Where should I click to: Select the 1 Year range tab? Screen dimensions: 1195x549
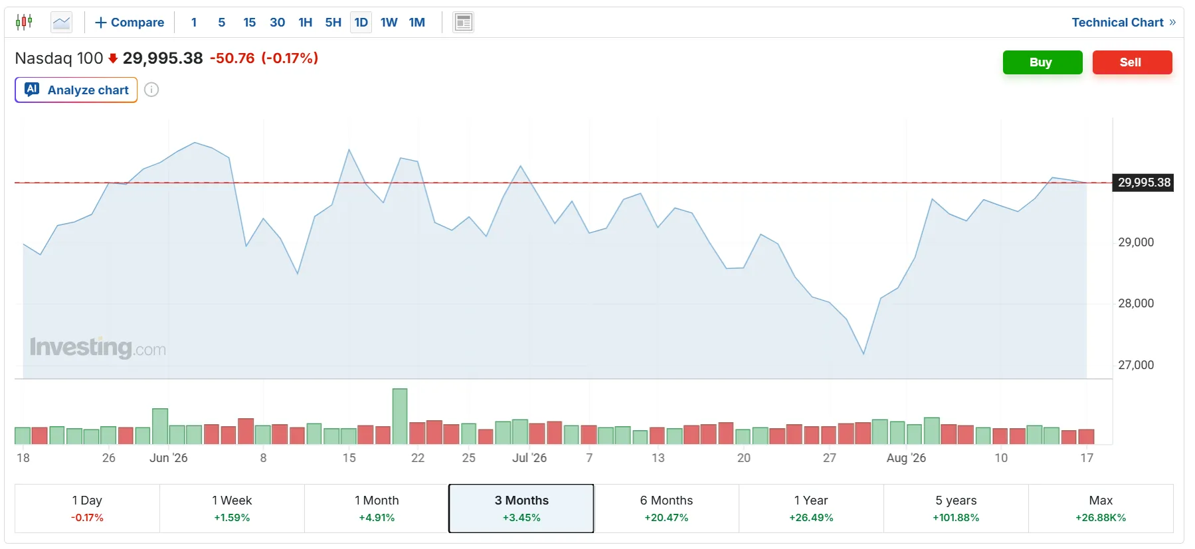[811, 509]
